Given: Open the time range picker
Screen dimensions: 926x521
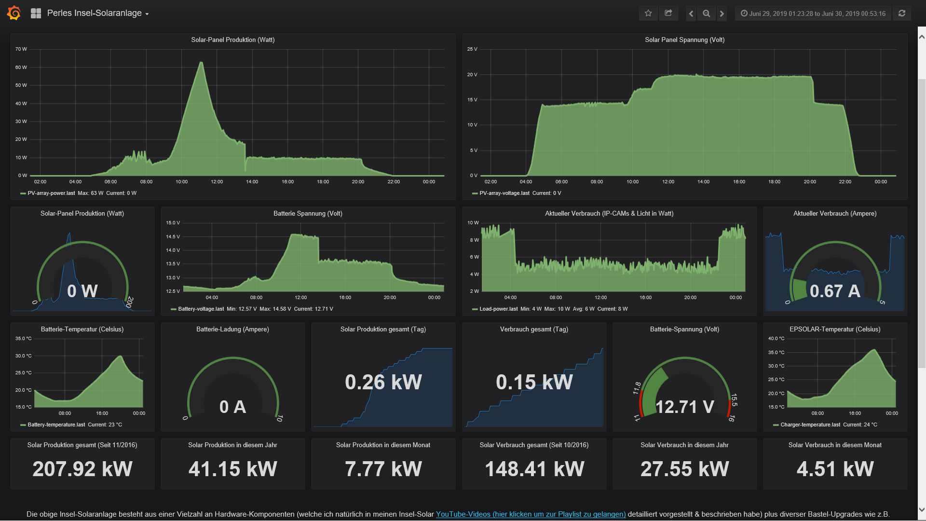Looking at the screenshot, I should pyautogui.click(x=813, y=14).
